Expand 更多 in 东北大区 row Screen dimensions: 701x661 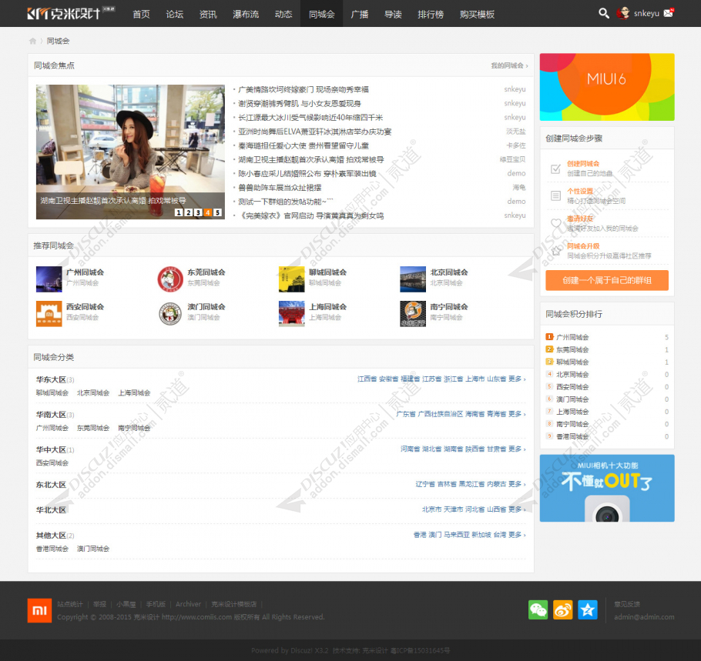point(517,484)
